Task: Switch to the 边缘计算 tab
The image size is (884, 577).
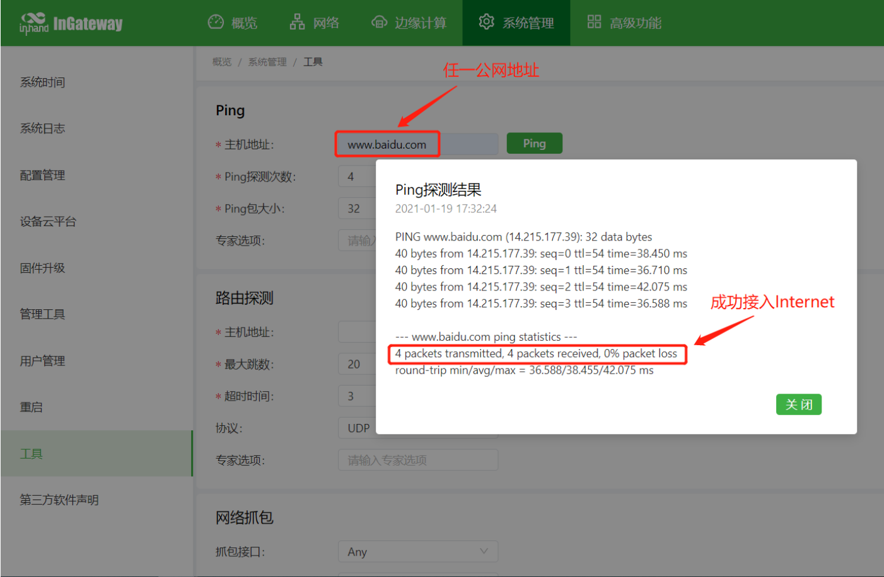Action: coord(409,23)
